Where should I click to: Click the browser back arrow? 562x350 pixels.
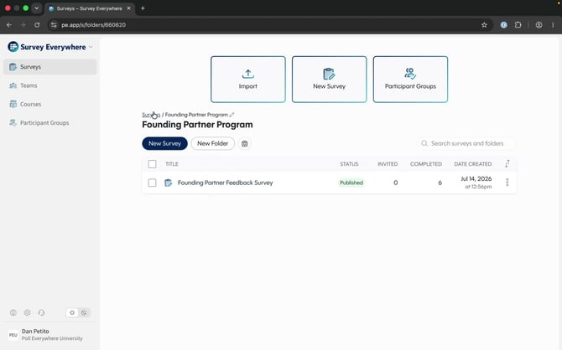pyautogui.click(x=9, y=24)
